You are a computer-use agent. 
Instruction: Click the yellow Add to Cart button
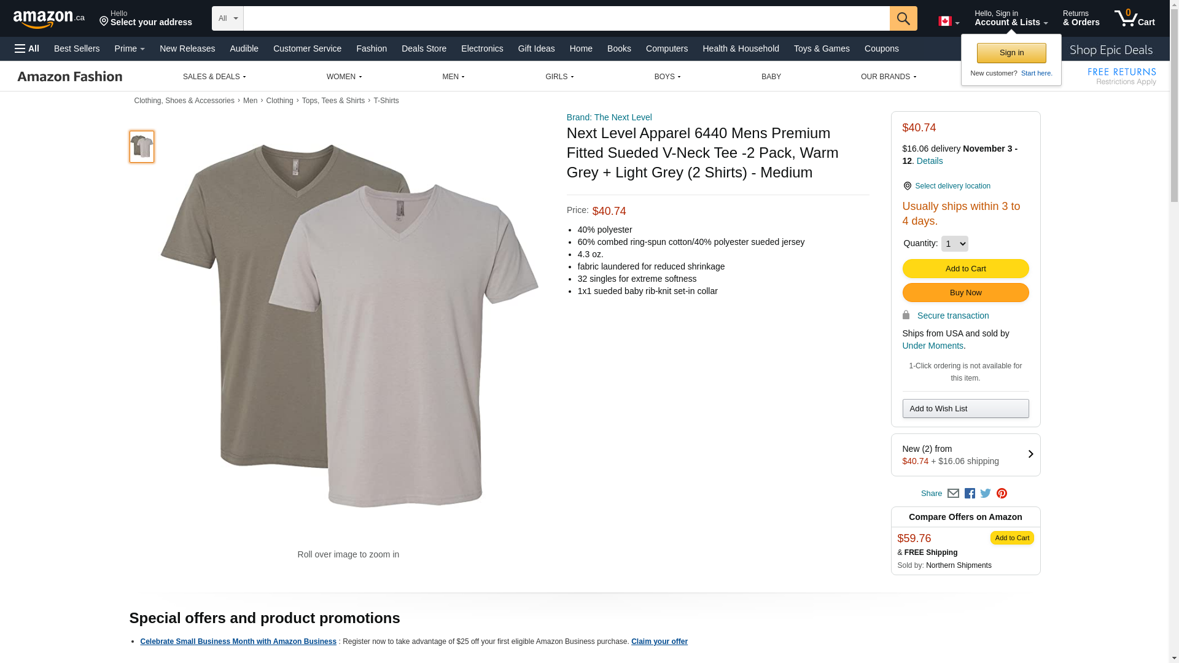pyautogui.click(x=965, y=269)
